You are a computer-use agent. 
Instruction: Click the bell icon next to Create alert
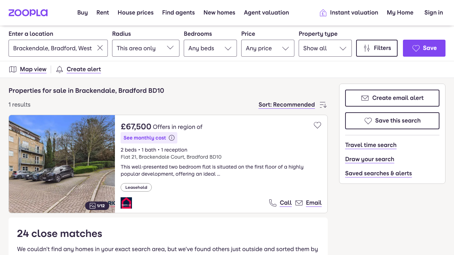click(59, 69)
